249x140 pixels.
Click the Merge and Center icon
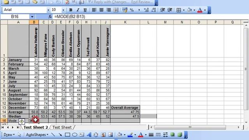click(x=116, y=10)
